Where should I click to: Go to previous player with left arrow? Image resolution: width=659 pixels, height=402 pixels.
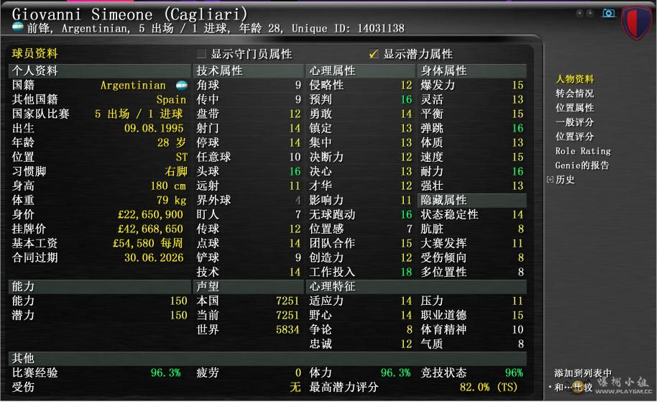click(579, 13)
